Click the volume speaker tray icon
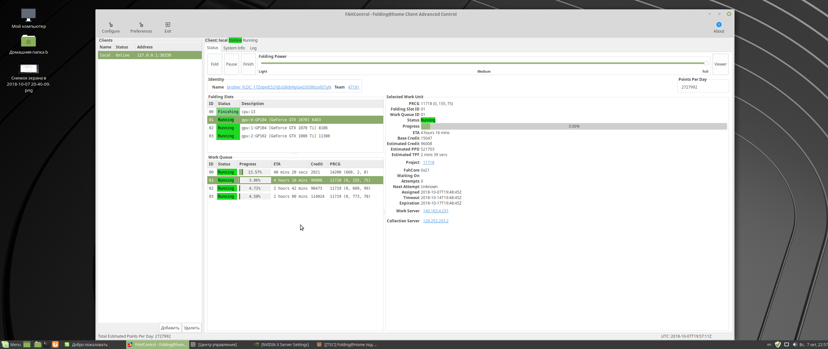This screenshot has width=828, height=349. (x=795, y=344)
